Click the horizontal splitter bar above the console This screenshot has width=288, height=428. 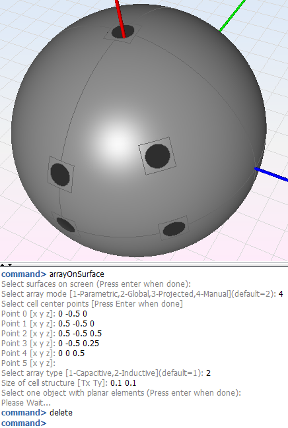pyautogui.click(x=144, y=264)
